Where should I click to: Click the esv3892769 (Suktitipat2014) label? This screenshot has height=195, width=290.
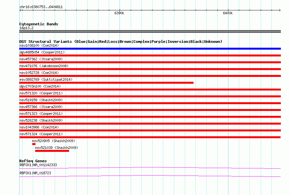pyautogui.click(x=46, y=79)
